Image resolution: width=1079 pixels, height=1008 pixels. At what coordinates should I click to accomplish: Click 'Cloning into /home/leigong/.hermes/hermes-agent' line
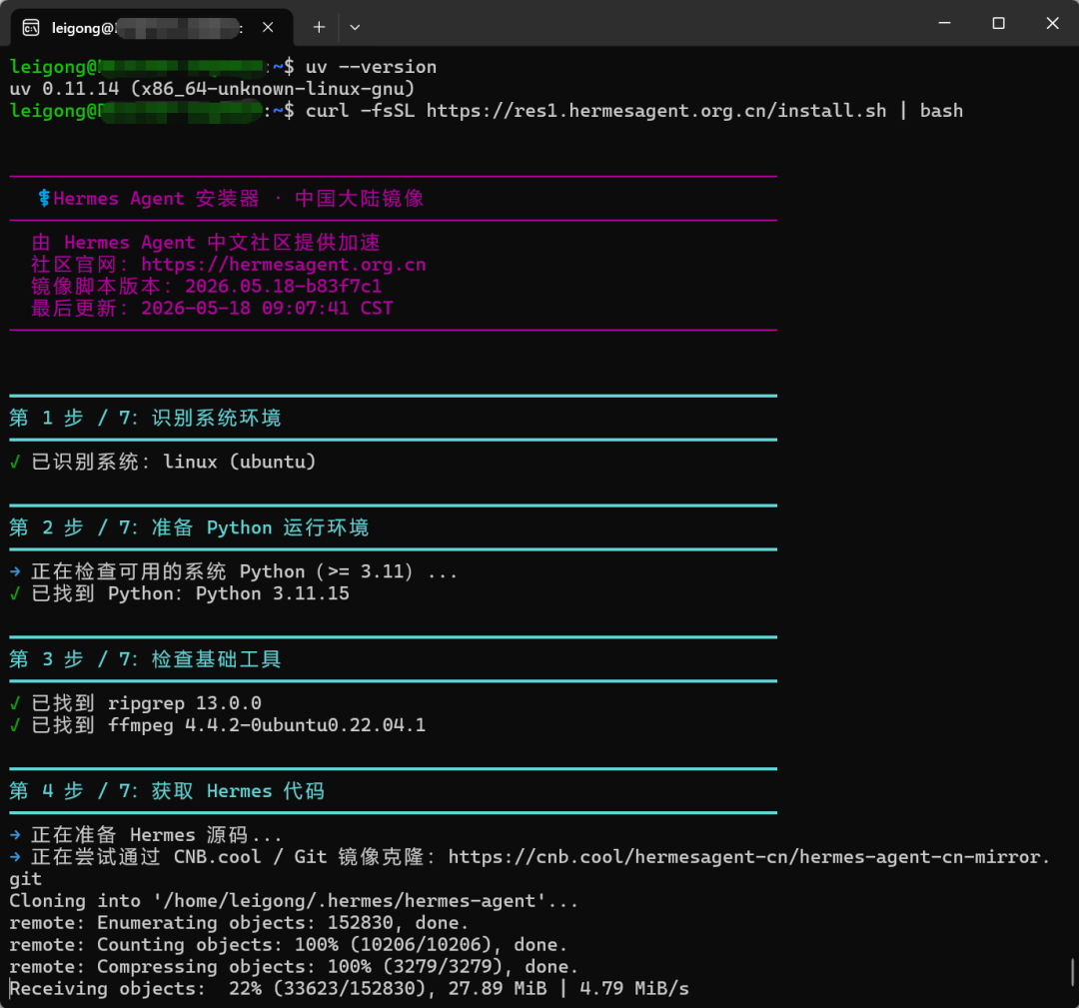pyautogui.click(x=294, y=901)
